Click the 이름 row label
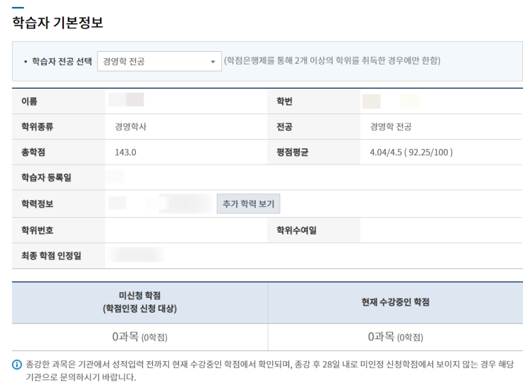Viewport: 528px width, 388px height. click(29, 101)
